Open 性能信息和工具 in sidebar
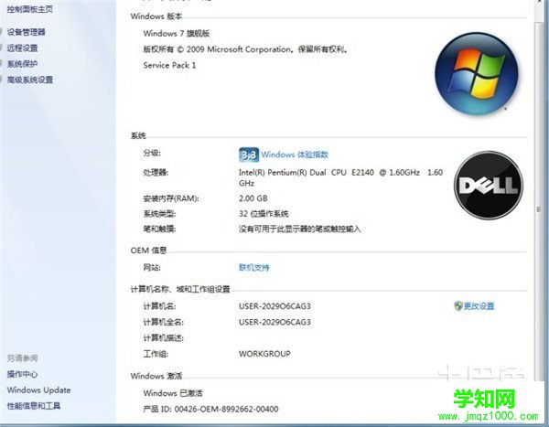This screenshot has height=427, width=549. [x=34, y=406]
